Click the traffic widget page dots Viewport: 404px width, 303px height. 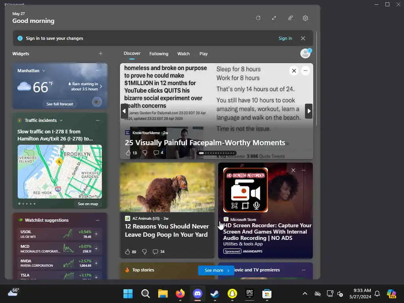click(x=27, y=204)
